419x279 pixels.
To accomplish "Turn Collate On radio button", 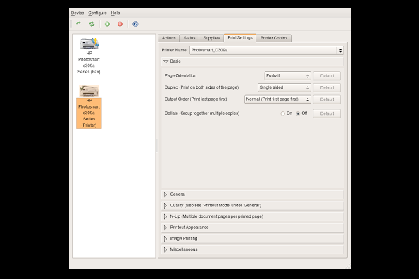I will (282, 113).
